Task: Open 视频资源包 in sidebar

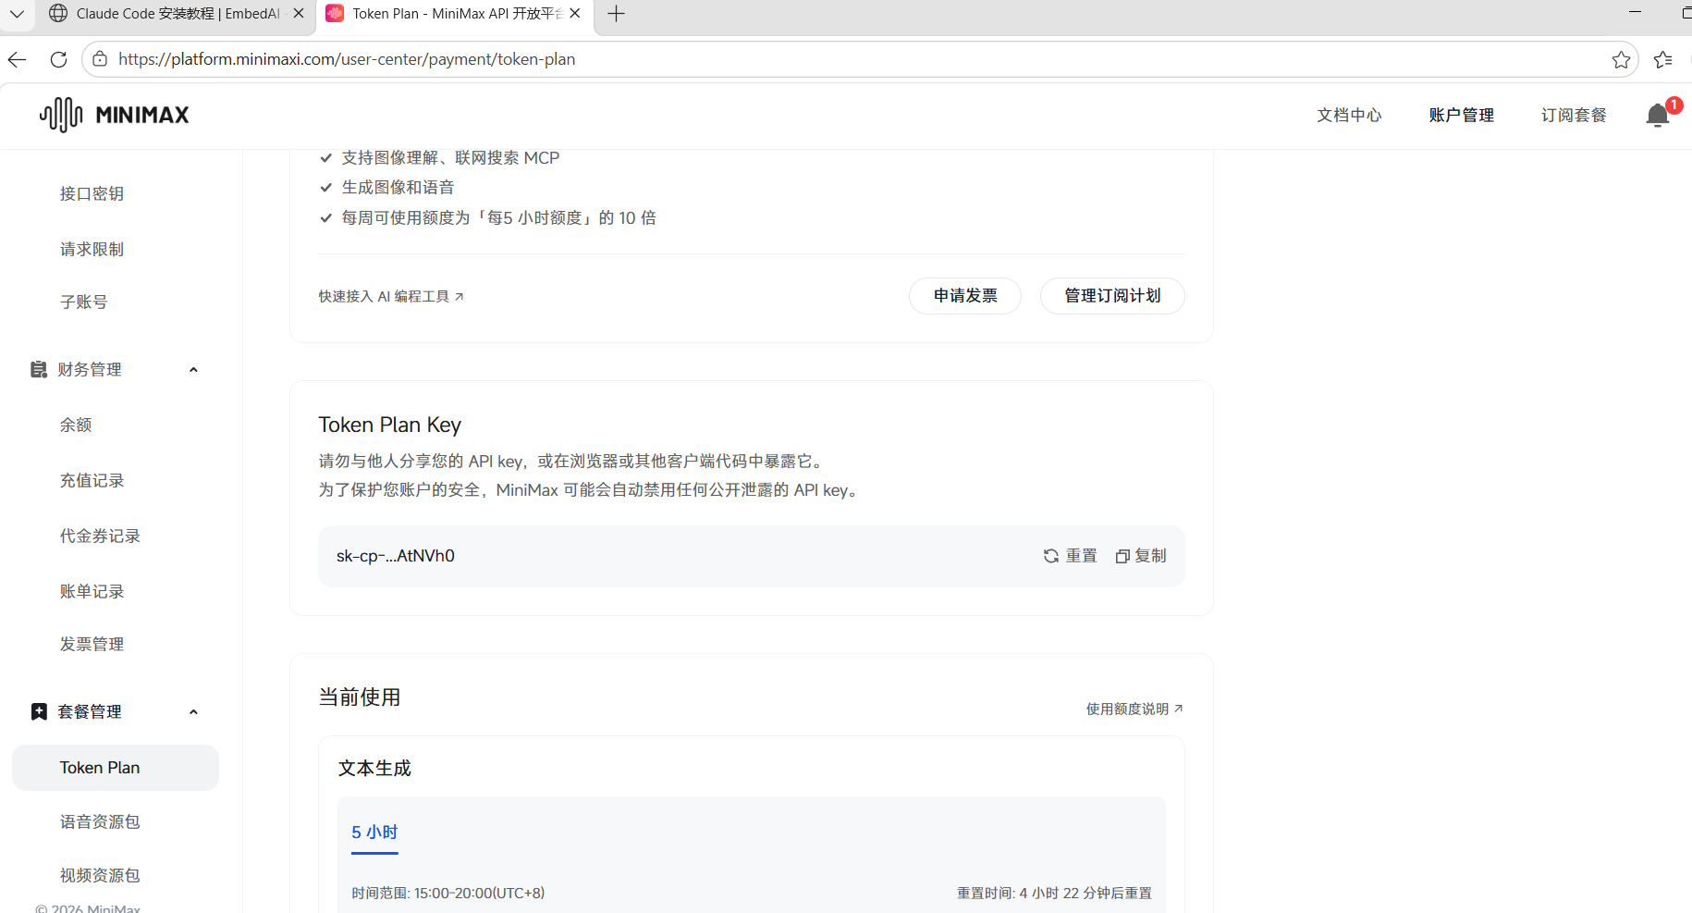Action: 100,875
